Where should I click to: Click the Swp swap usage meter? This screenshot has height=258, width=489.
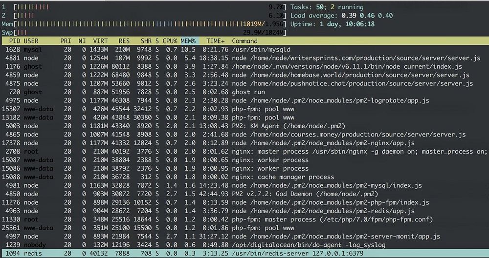point(150,32)
